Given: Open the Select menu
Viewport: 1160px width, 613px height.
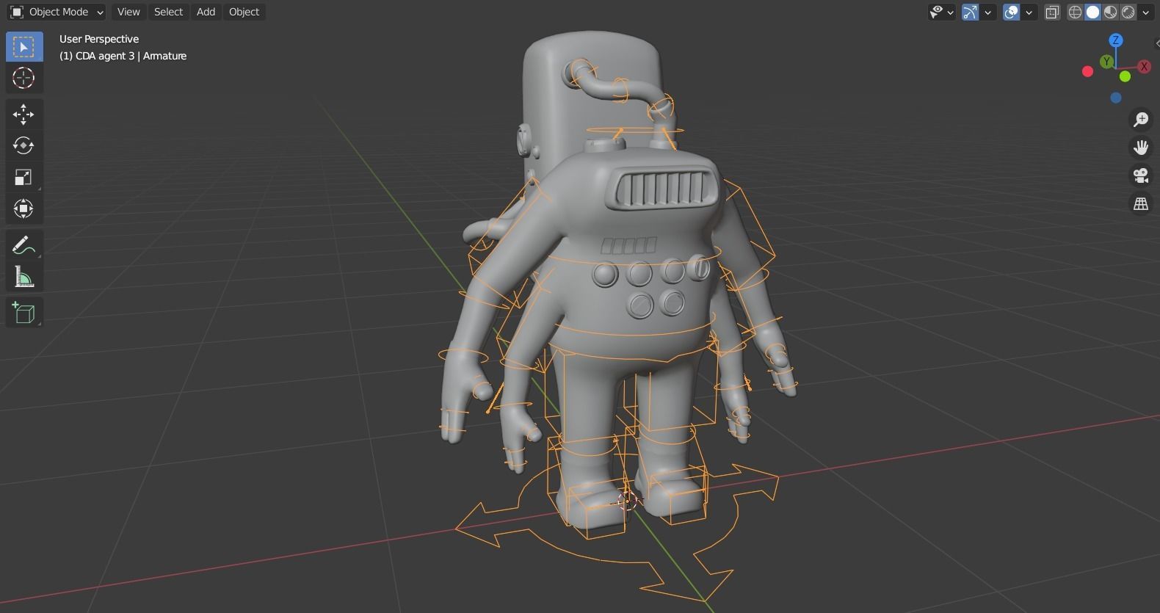Looking at the screenshot, I should pyautogui.click(x=168, y=12).
